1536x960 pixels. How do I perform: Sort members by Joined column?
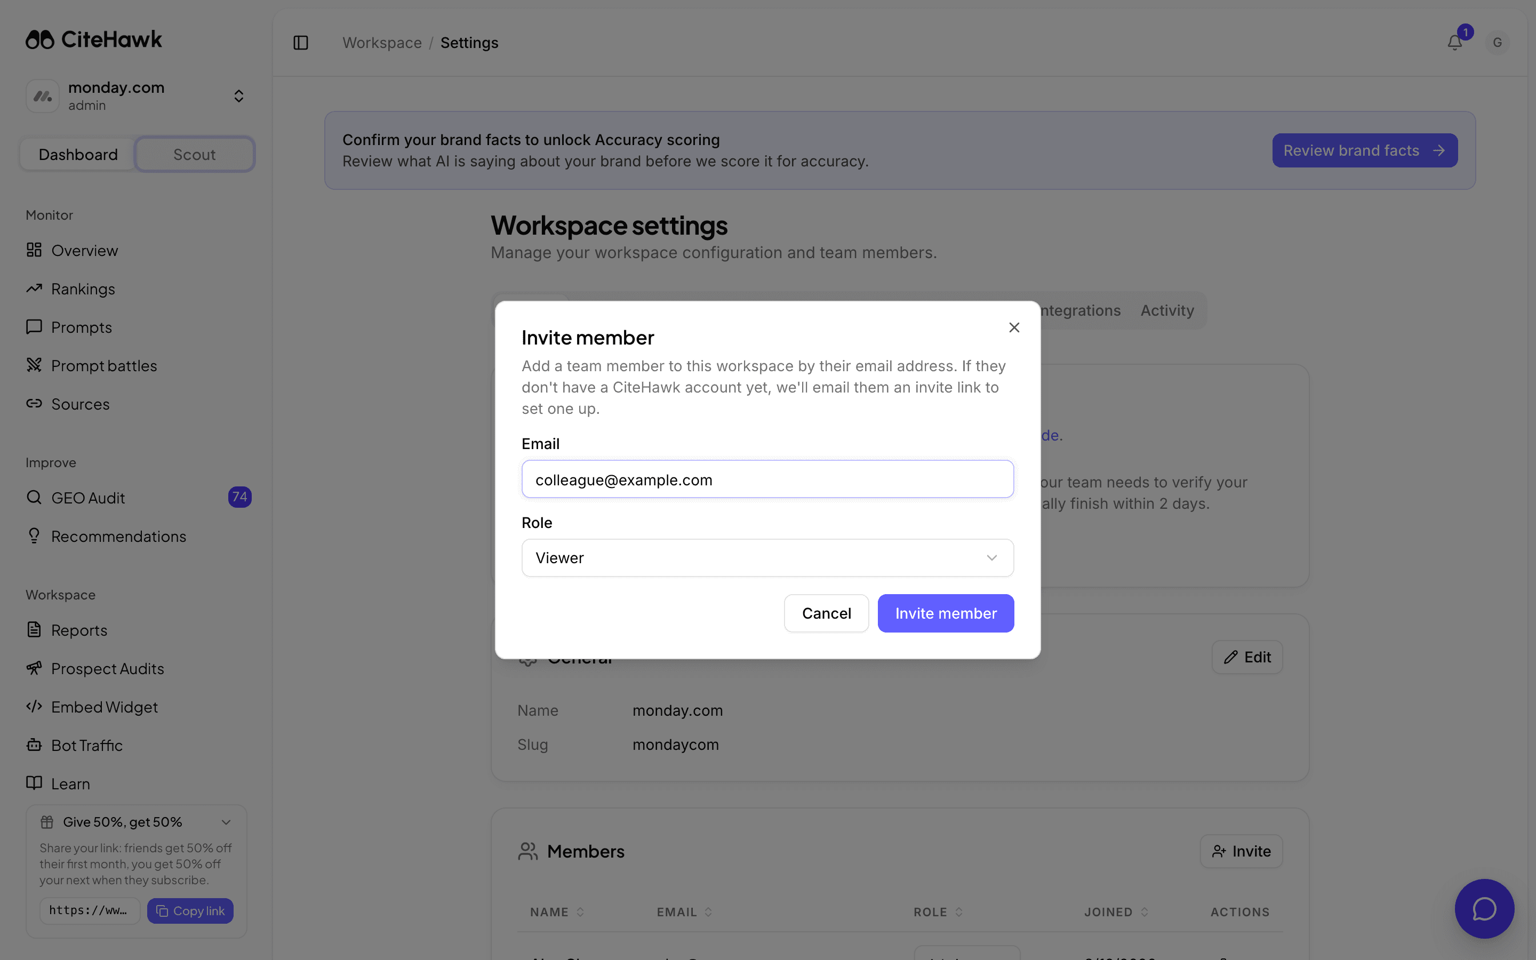pos(1116,912)
